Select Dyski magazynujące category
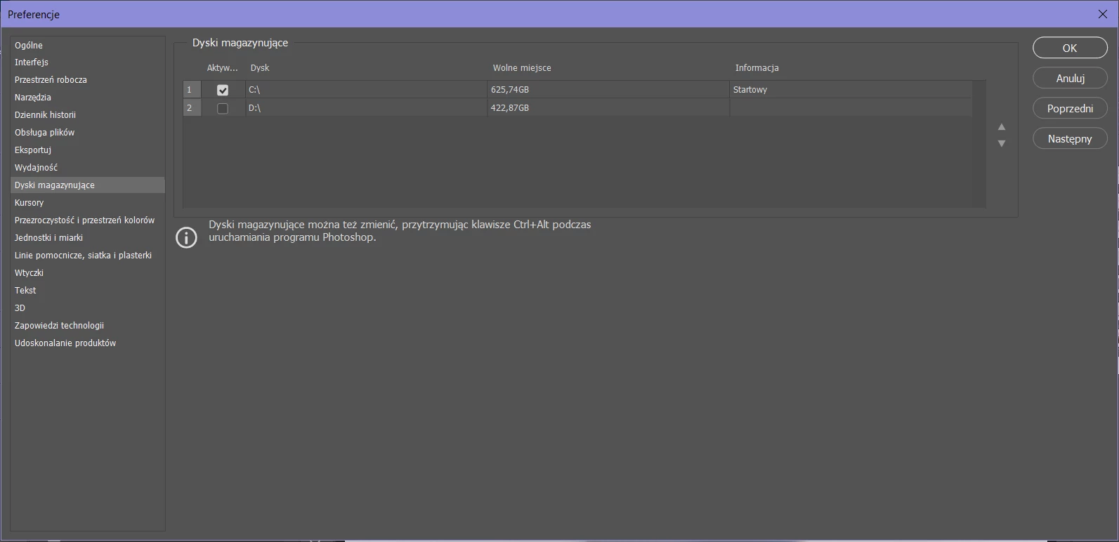1119x542 pixels. pos(88,185)
